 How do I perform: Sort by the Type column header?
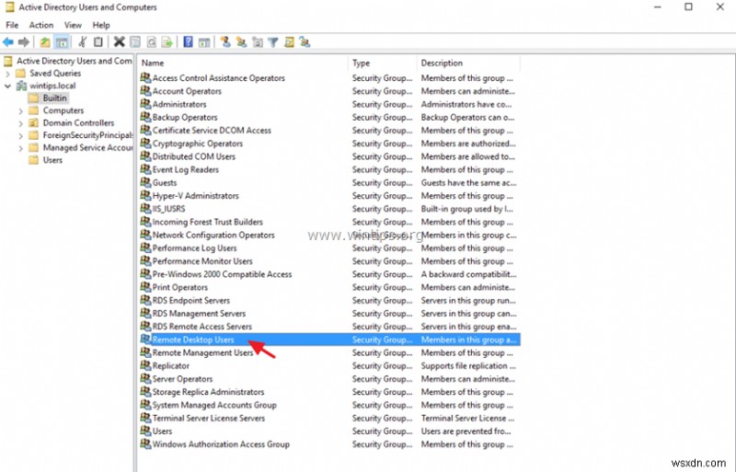[x=383, y=63]
